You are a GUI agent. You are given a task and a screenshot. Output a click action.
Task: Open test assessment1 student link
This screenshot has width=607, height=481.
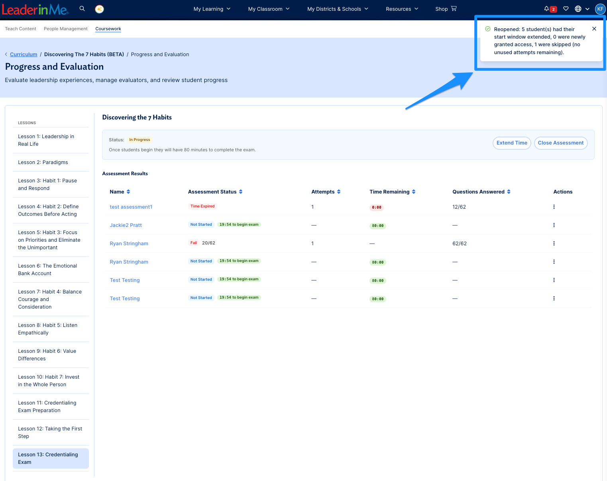(131, 207)
